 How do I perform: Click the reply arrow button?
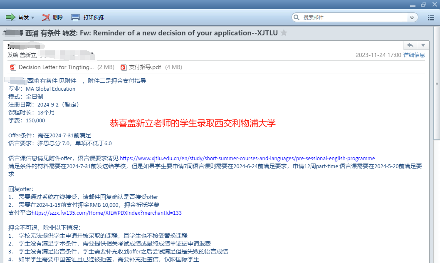(x=410, y=45)
